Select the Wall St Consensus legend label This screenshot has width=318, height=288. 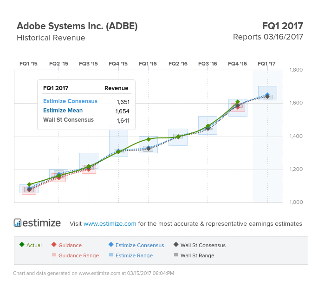(203, 245)
